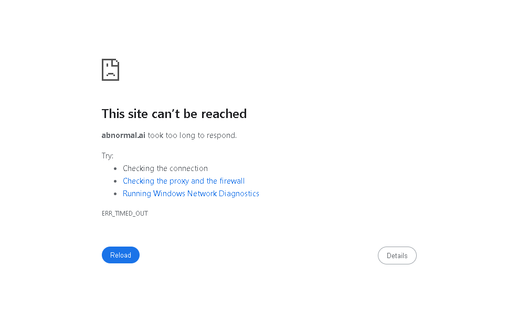This screenshot has height=309, width=518.
Task: Open the proxy and firewall link
Action: coord(183,181)
